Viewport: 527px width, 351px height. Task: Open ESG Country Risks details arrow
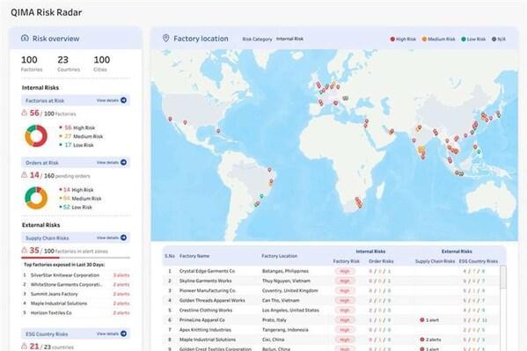(x=123, y=334)
